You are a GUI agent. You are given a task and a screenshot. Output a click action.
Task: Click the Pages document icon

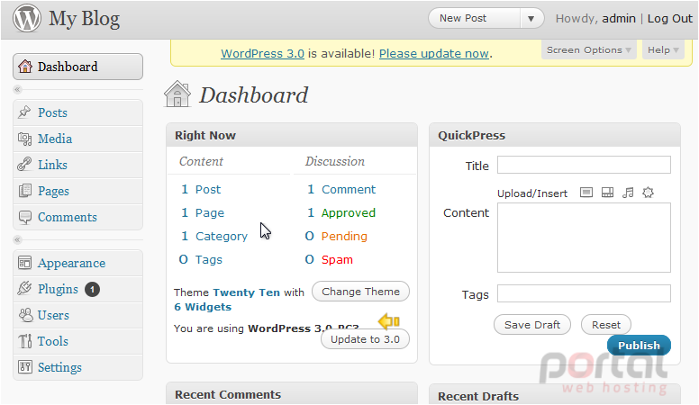pos(25,191)
